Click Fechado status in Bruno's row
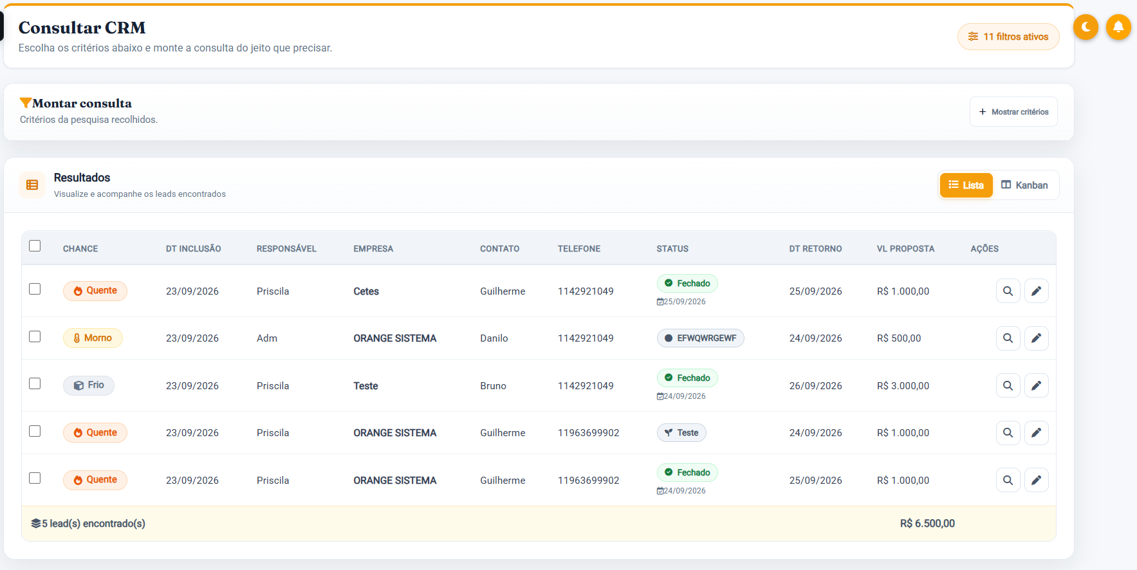The image size is (1137, 570). click(687, 378)
